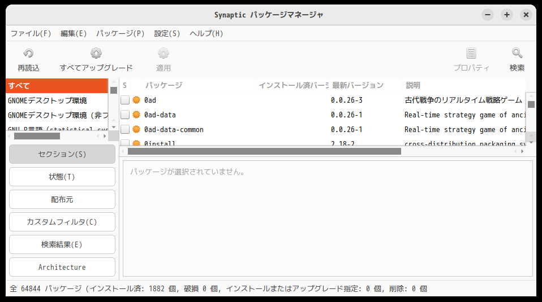Toggle the checkbox for the 0ad-data package
The image size is (542, 302).
click(125, 115)
